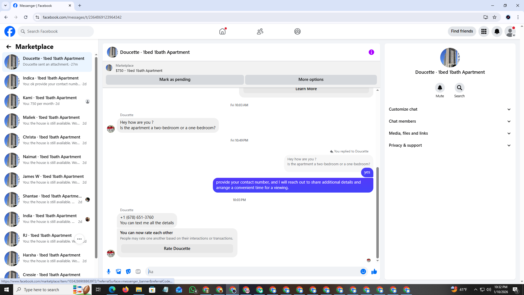
Task: Search within the conversation
Action: [459, 88]
